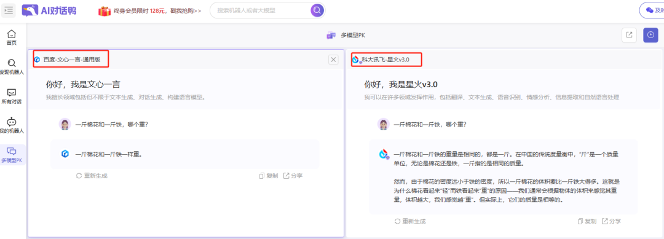664x239 pixels.
Task: Click the export/share icon in the header
Action: click(629, 35)
